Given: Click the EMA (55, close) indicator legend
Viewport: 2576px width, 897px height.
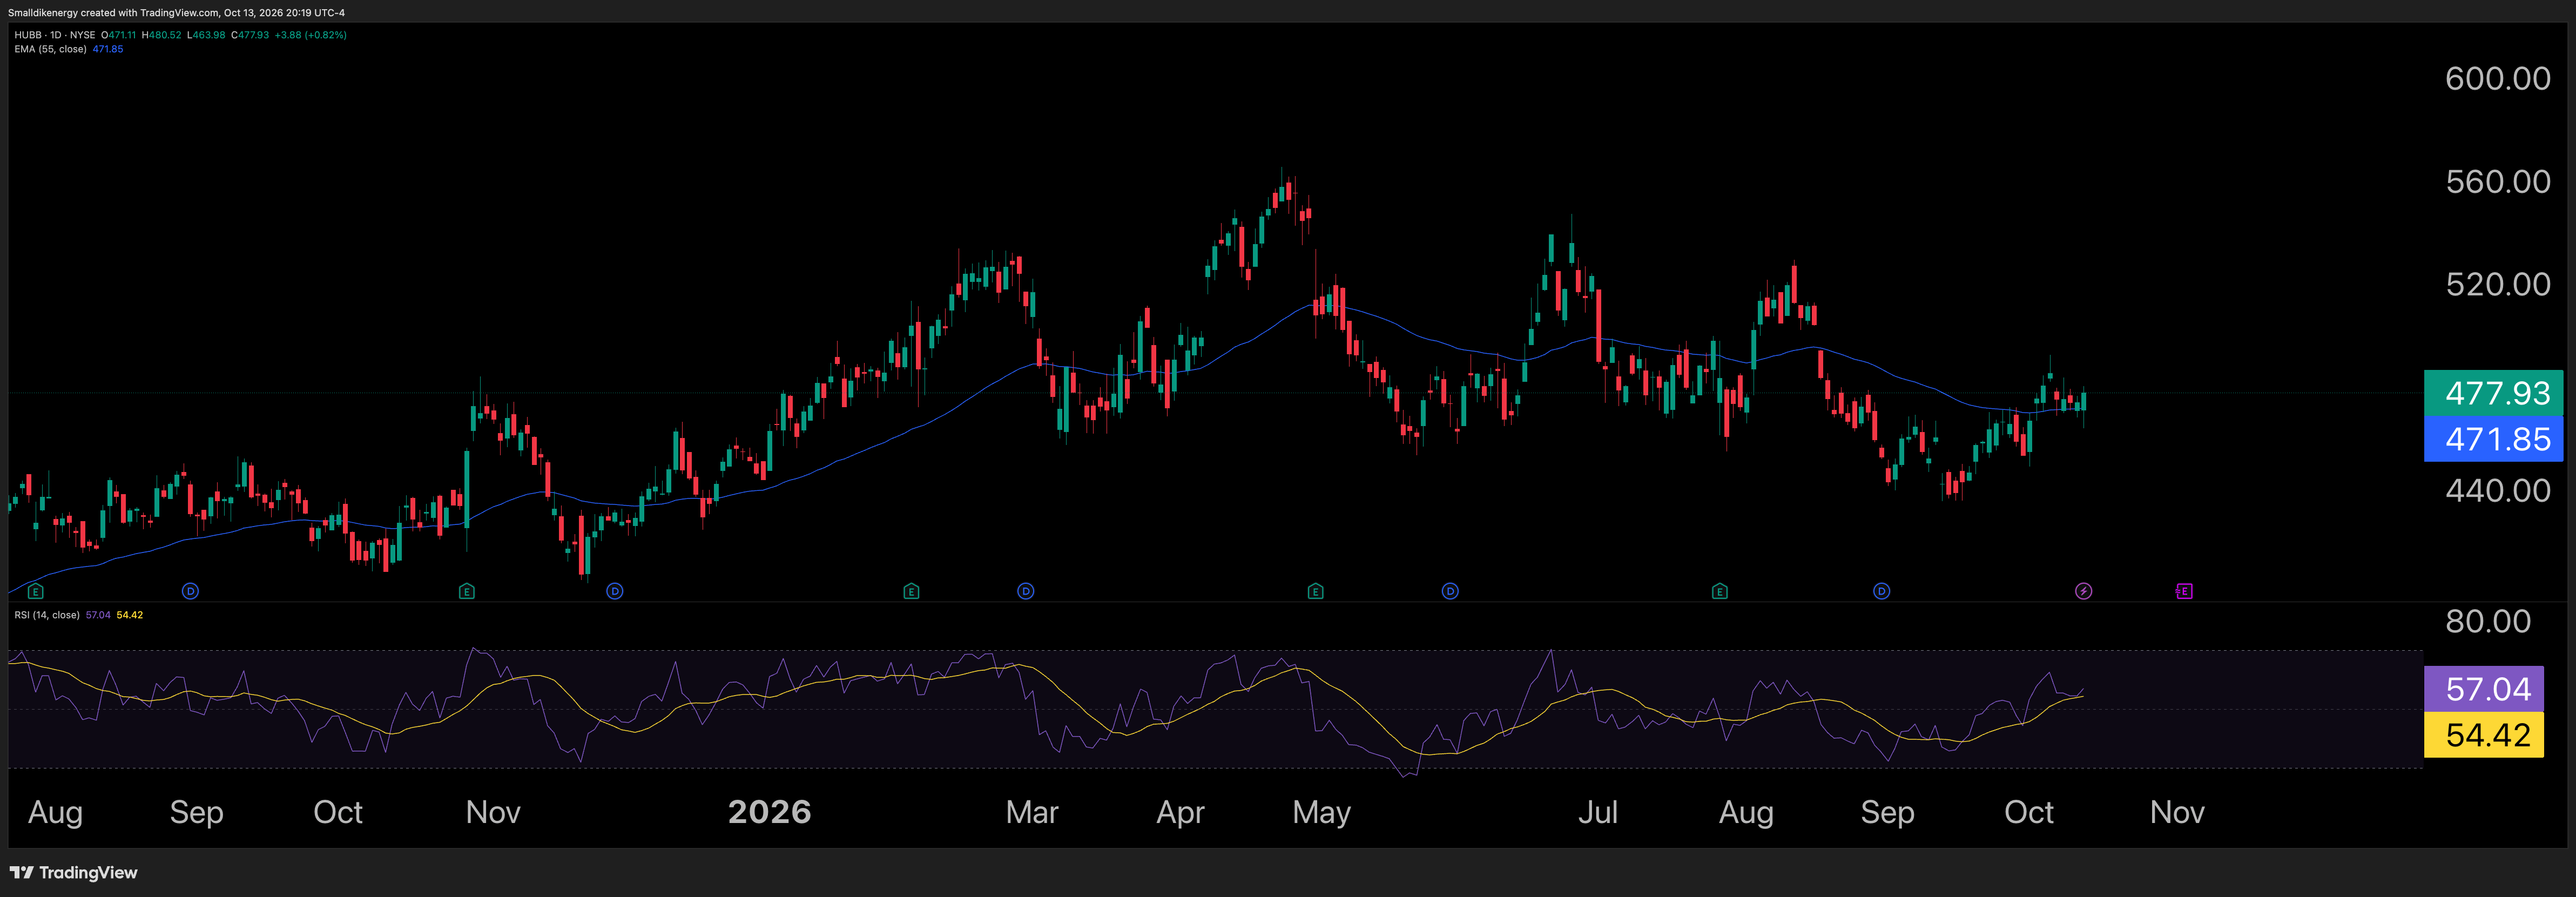Looking at the screenshot, I should tap(50, 49).
